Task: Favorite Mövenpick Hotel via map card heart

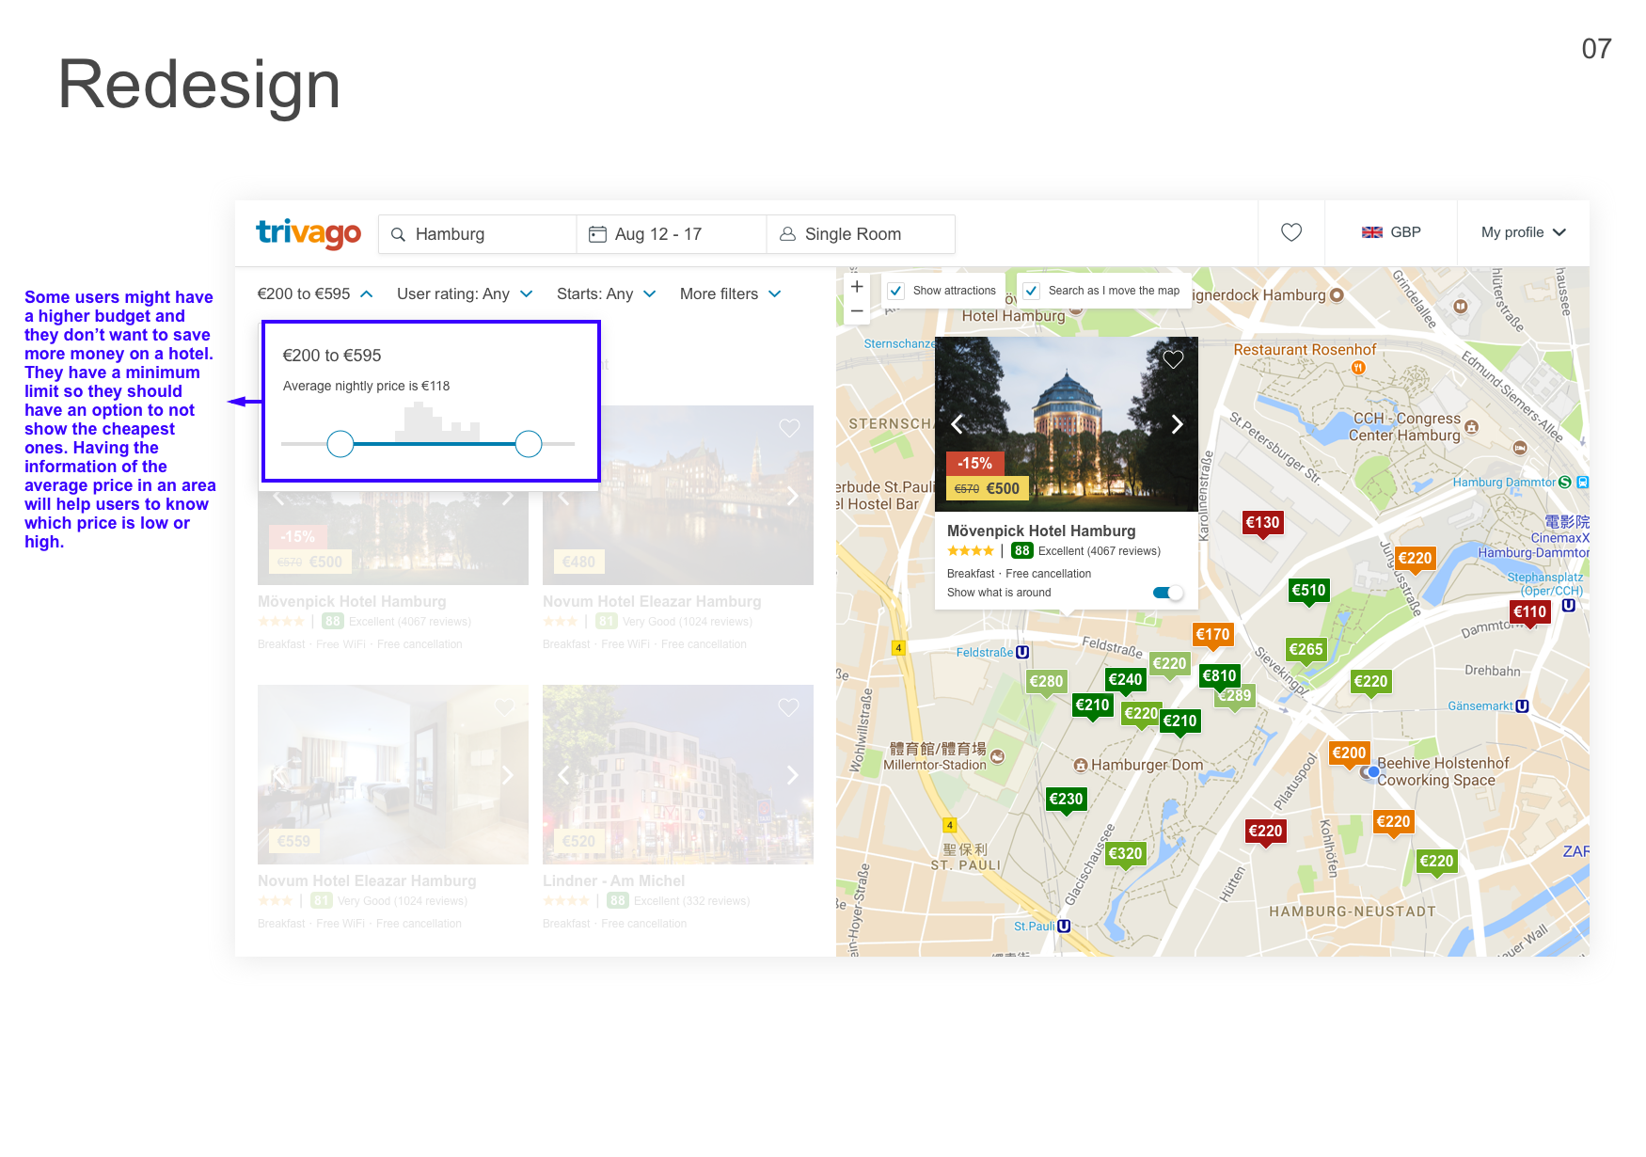Action: (x=1173, y=358)
